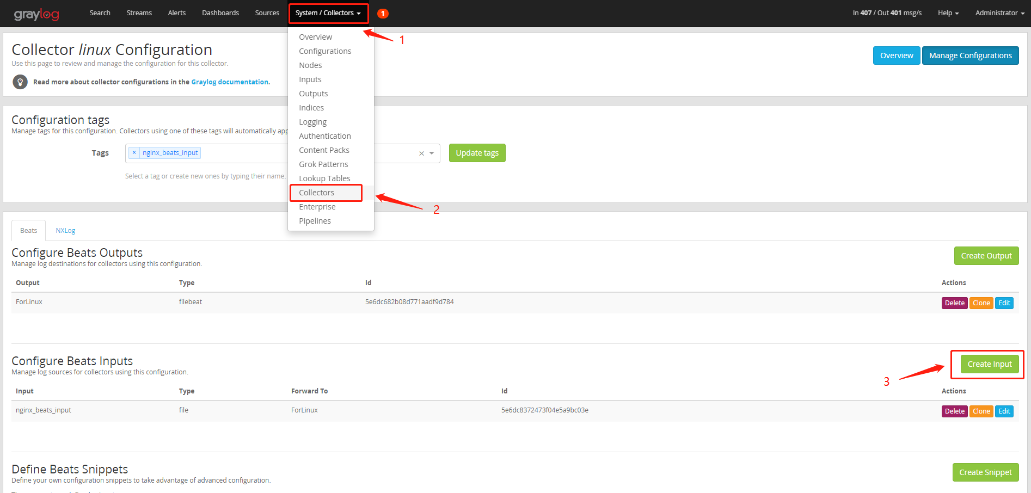This screenshot has width=1031, height=493.
Task: Click the Manage Configurations button
Action: click(970, 55)
